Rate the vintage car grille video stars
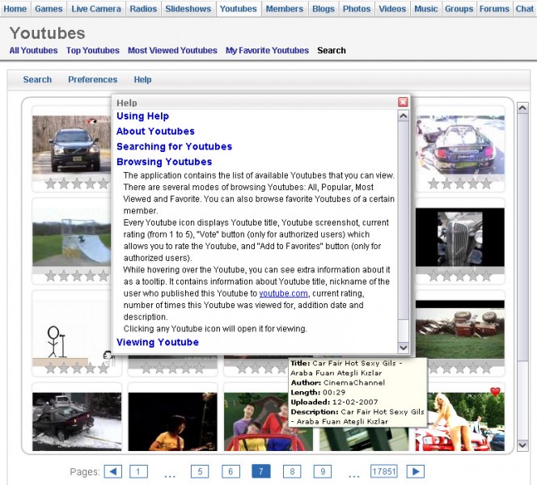The height and width of the screenshot is (485, 537). coord(460,276)
